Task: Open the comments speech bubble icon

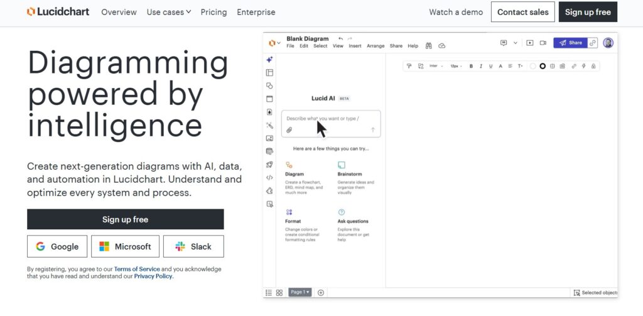Action: [x=504, y=43]
